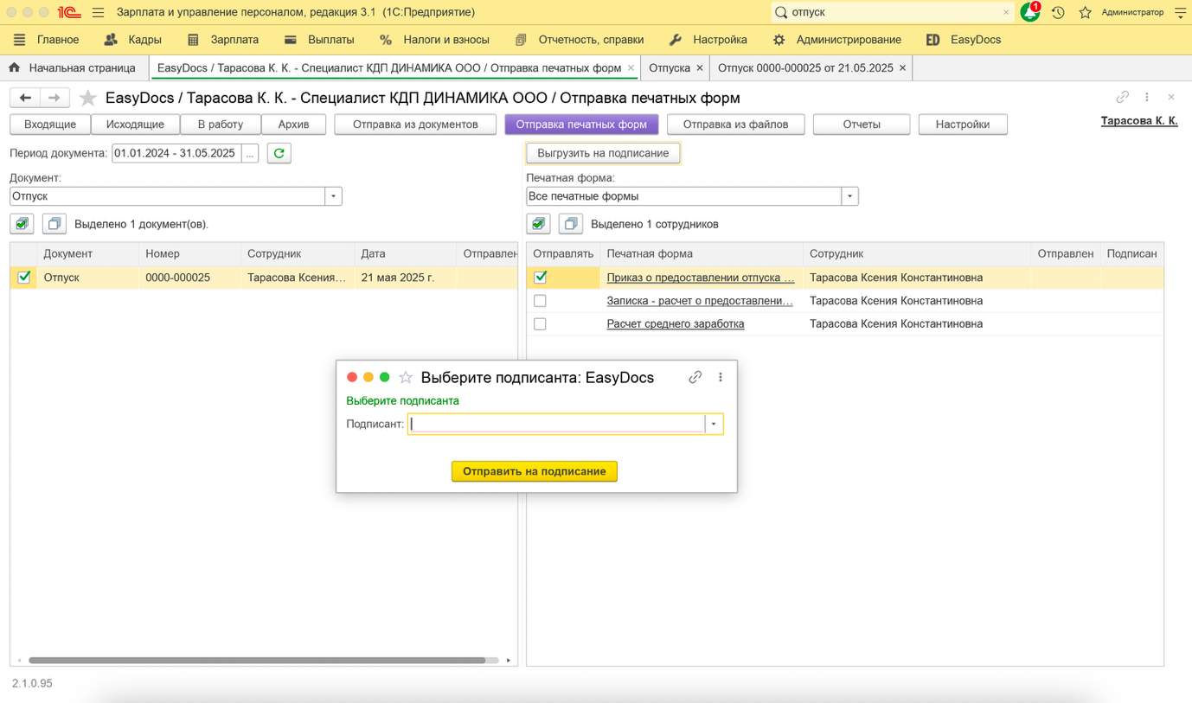Check the Расчет среднего заработка row
This screenshot has width=1192, height=703.
tap(540, 324)
